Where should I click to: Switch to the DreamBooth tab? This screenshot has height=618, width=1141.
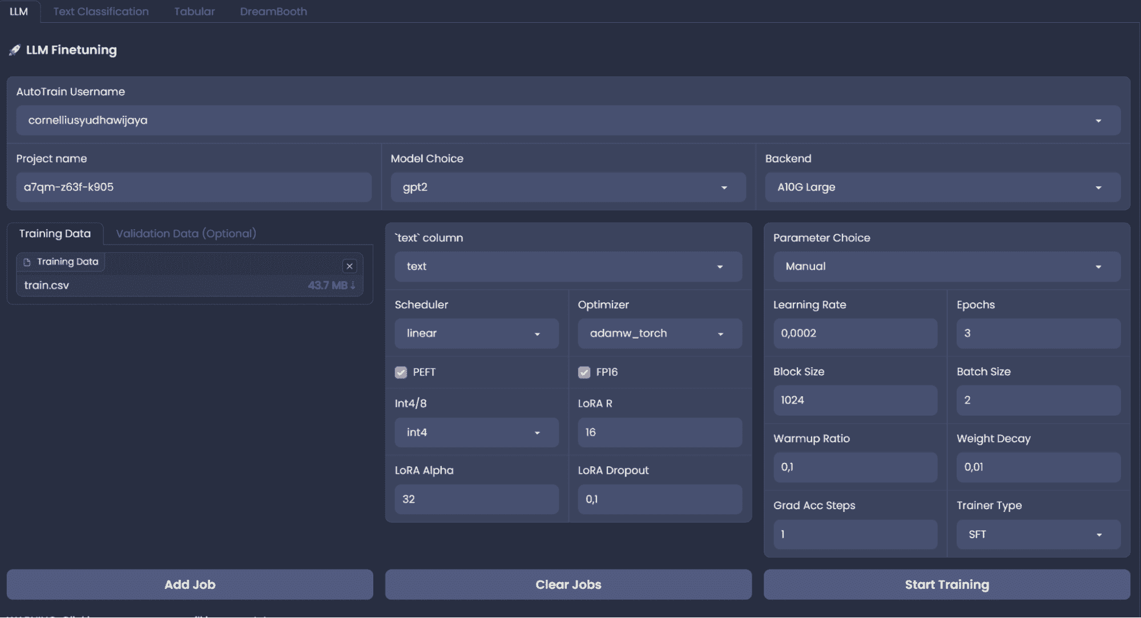click(x=273, y=11)
